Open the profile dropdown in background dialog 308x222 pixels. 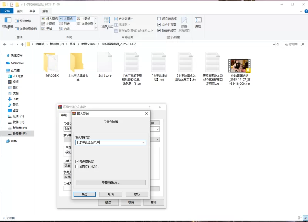(x=157, y=139)
